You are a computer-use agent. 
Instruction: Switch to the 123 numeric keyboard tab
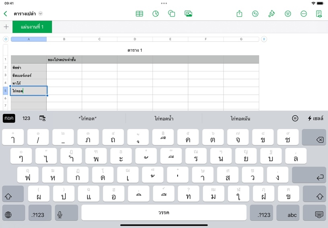pos(27,118)
